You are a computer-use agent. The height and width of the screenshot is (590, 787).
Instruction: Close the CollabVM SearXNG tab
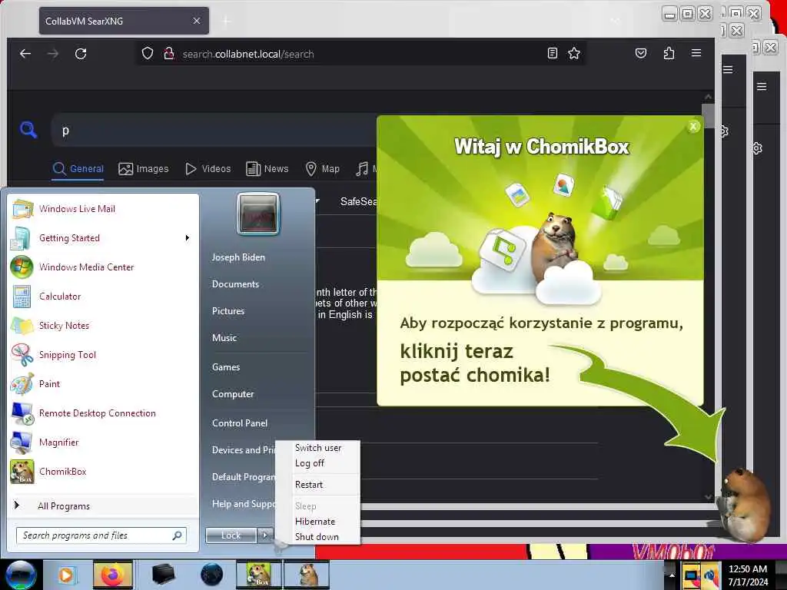[x=197, y=21]
